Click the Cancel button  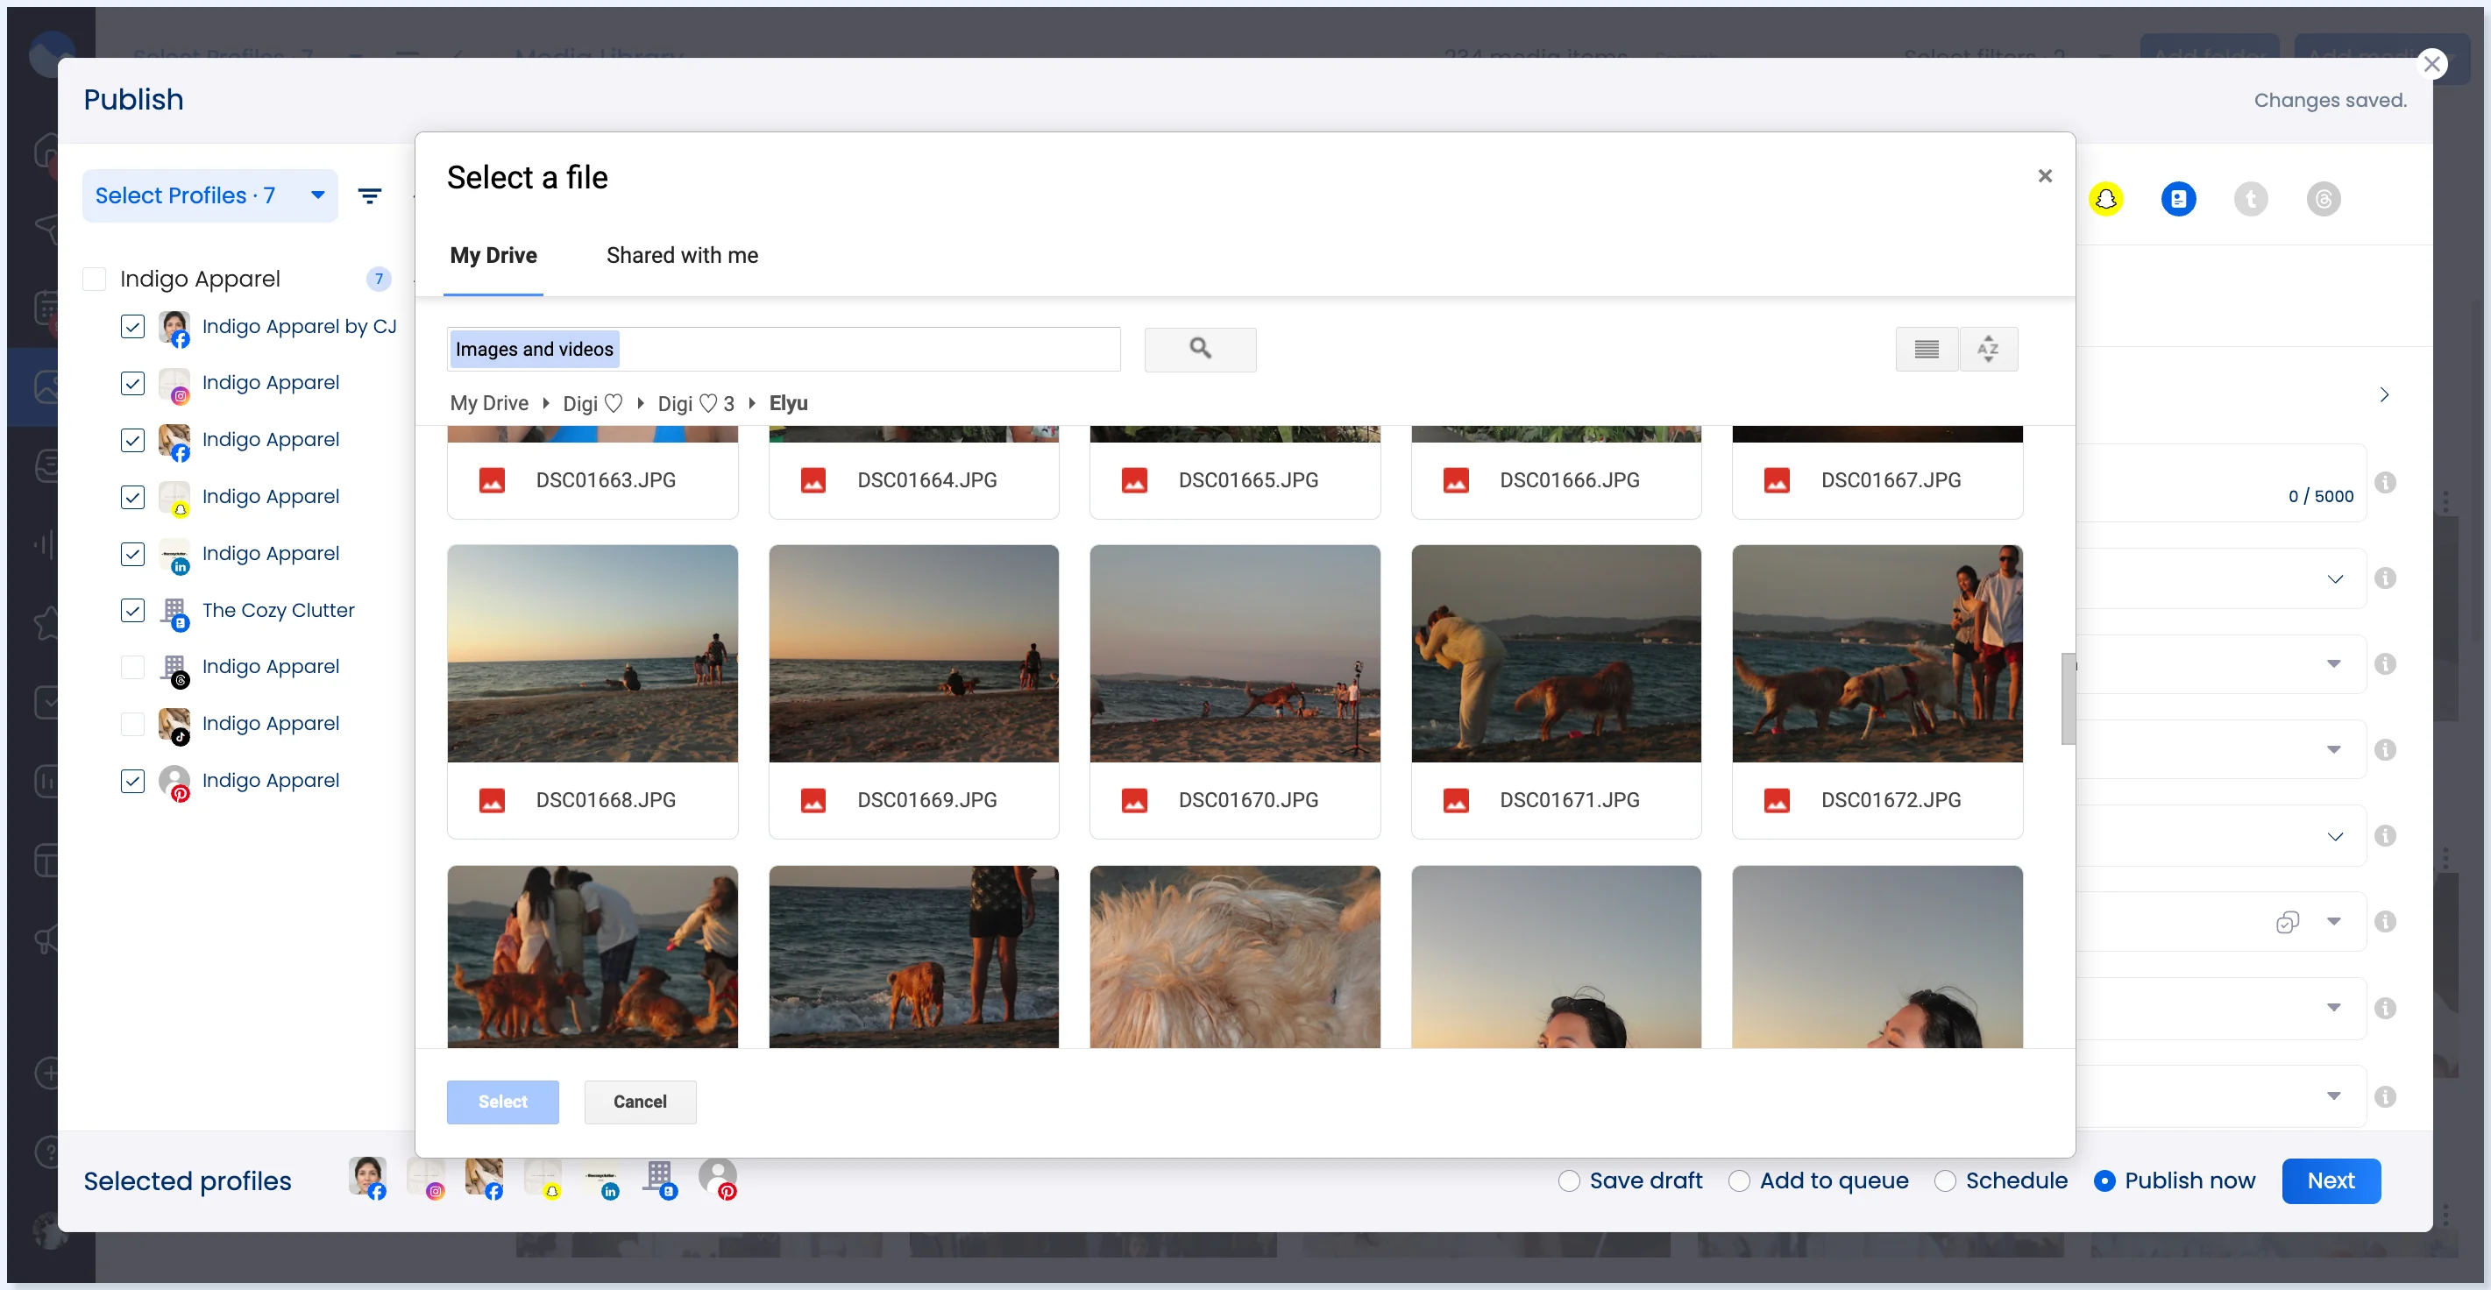pos(639,1102)
